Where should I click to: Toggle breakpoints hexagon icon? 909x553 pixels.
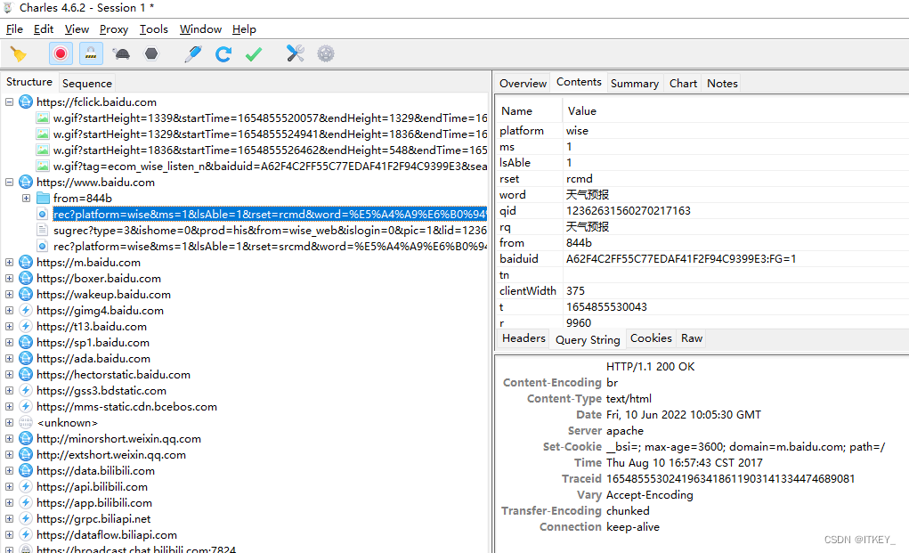[x=151, y=54]
